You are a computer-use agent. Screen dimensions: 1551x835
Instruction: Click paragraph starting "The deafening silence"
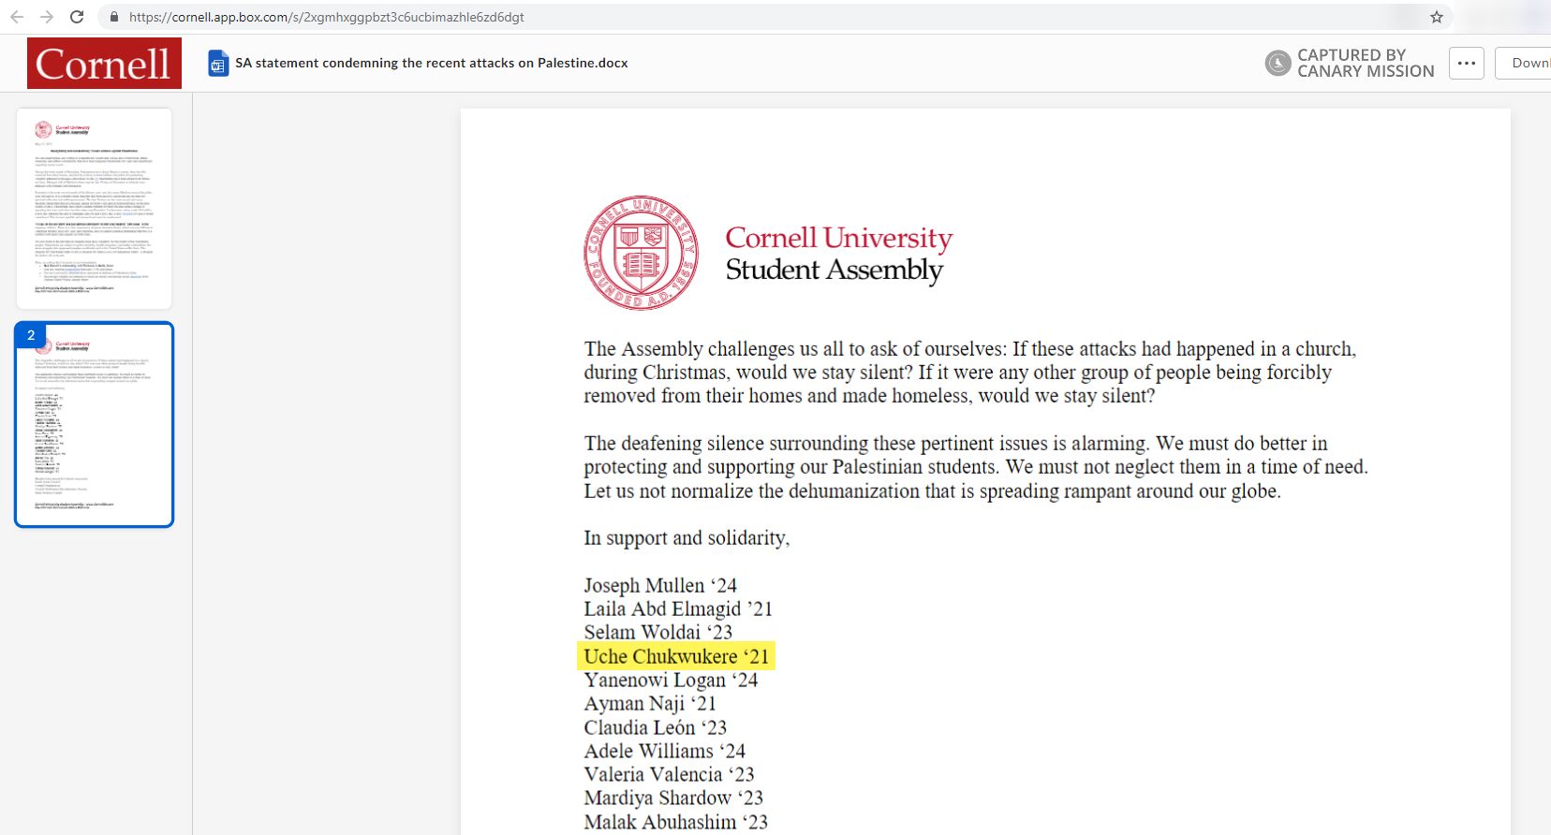coord(976,467)
